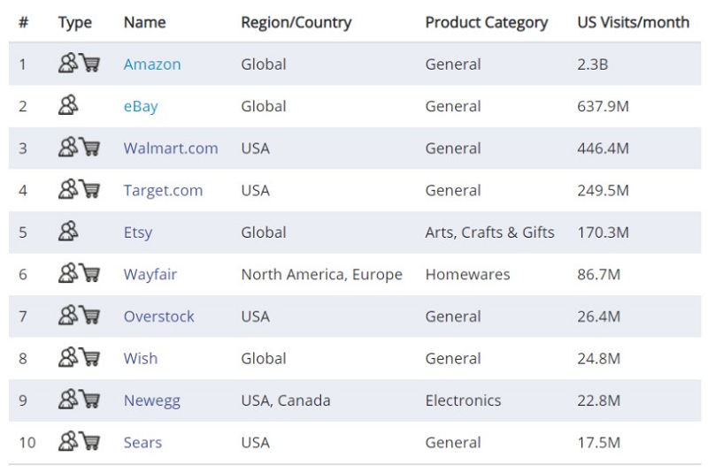Click the Name column header
The width and height of the screenshot is (708, 472).
[143, 22]
